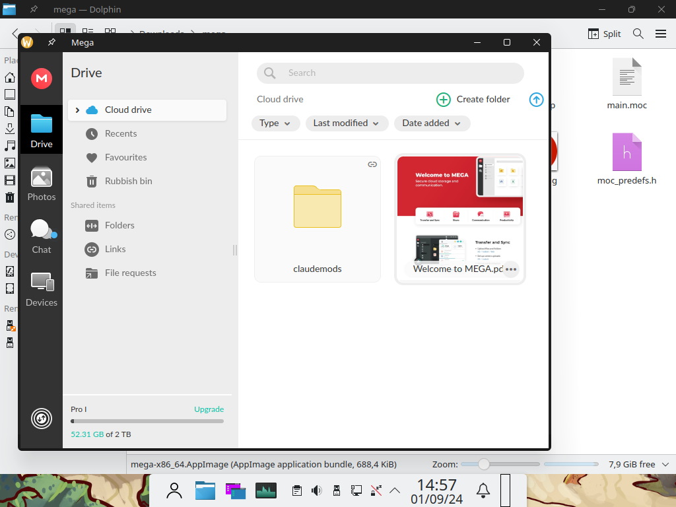Click Dolphin zoom slider handle
The width and height of the screenshot is (676, 507).
pos(484,464)
